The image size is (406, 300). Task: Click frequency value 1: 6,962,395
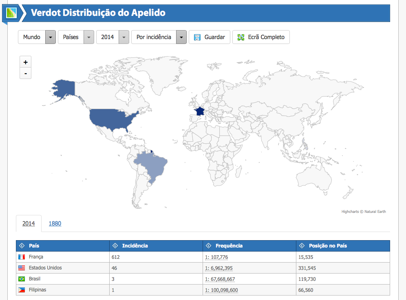[219, 268]
